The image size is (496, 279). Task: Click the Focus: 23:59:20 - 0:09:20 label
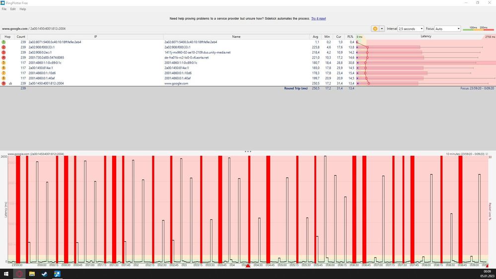477,88
